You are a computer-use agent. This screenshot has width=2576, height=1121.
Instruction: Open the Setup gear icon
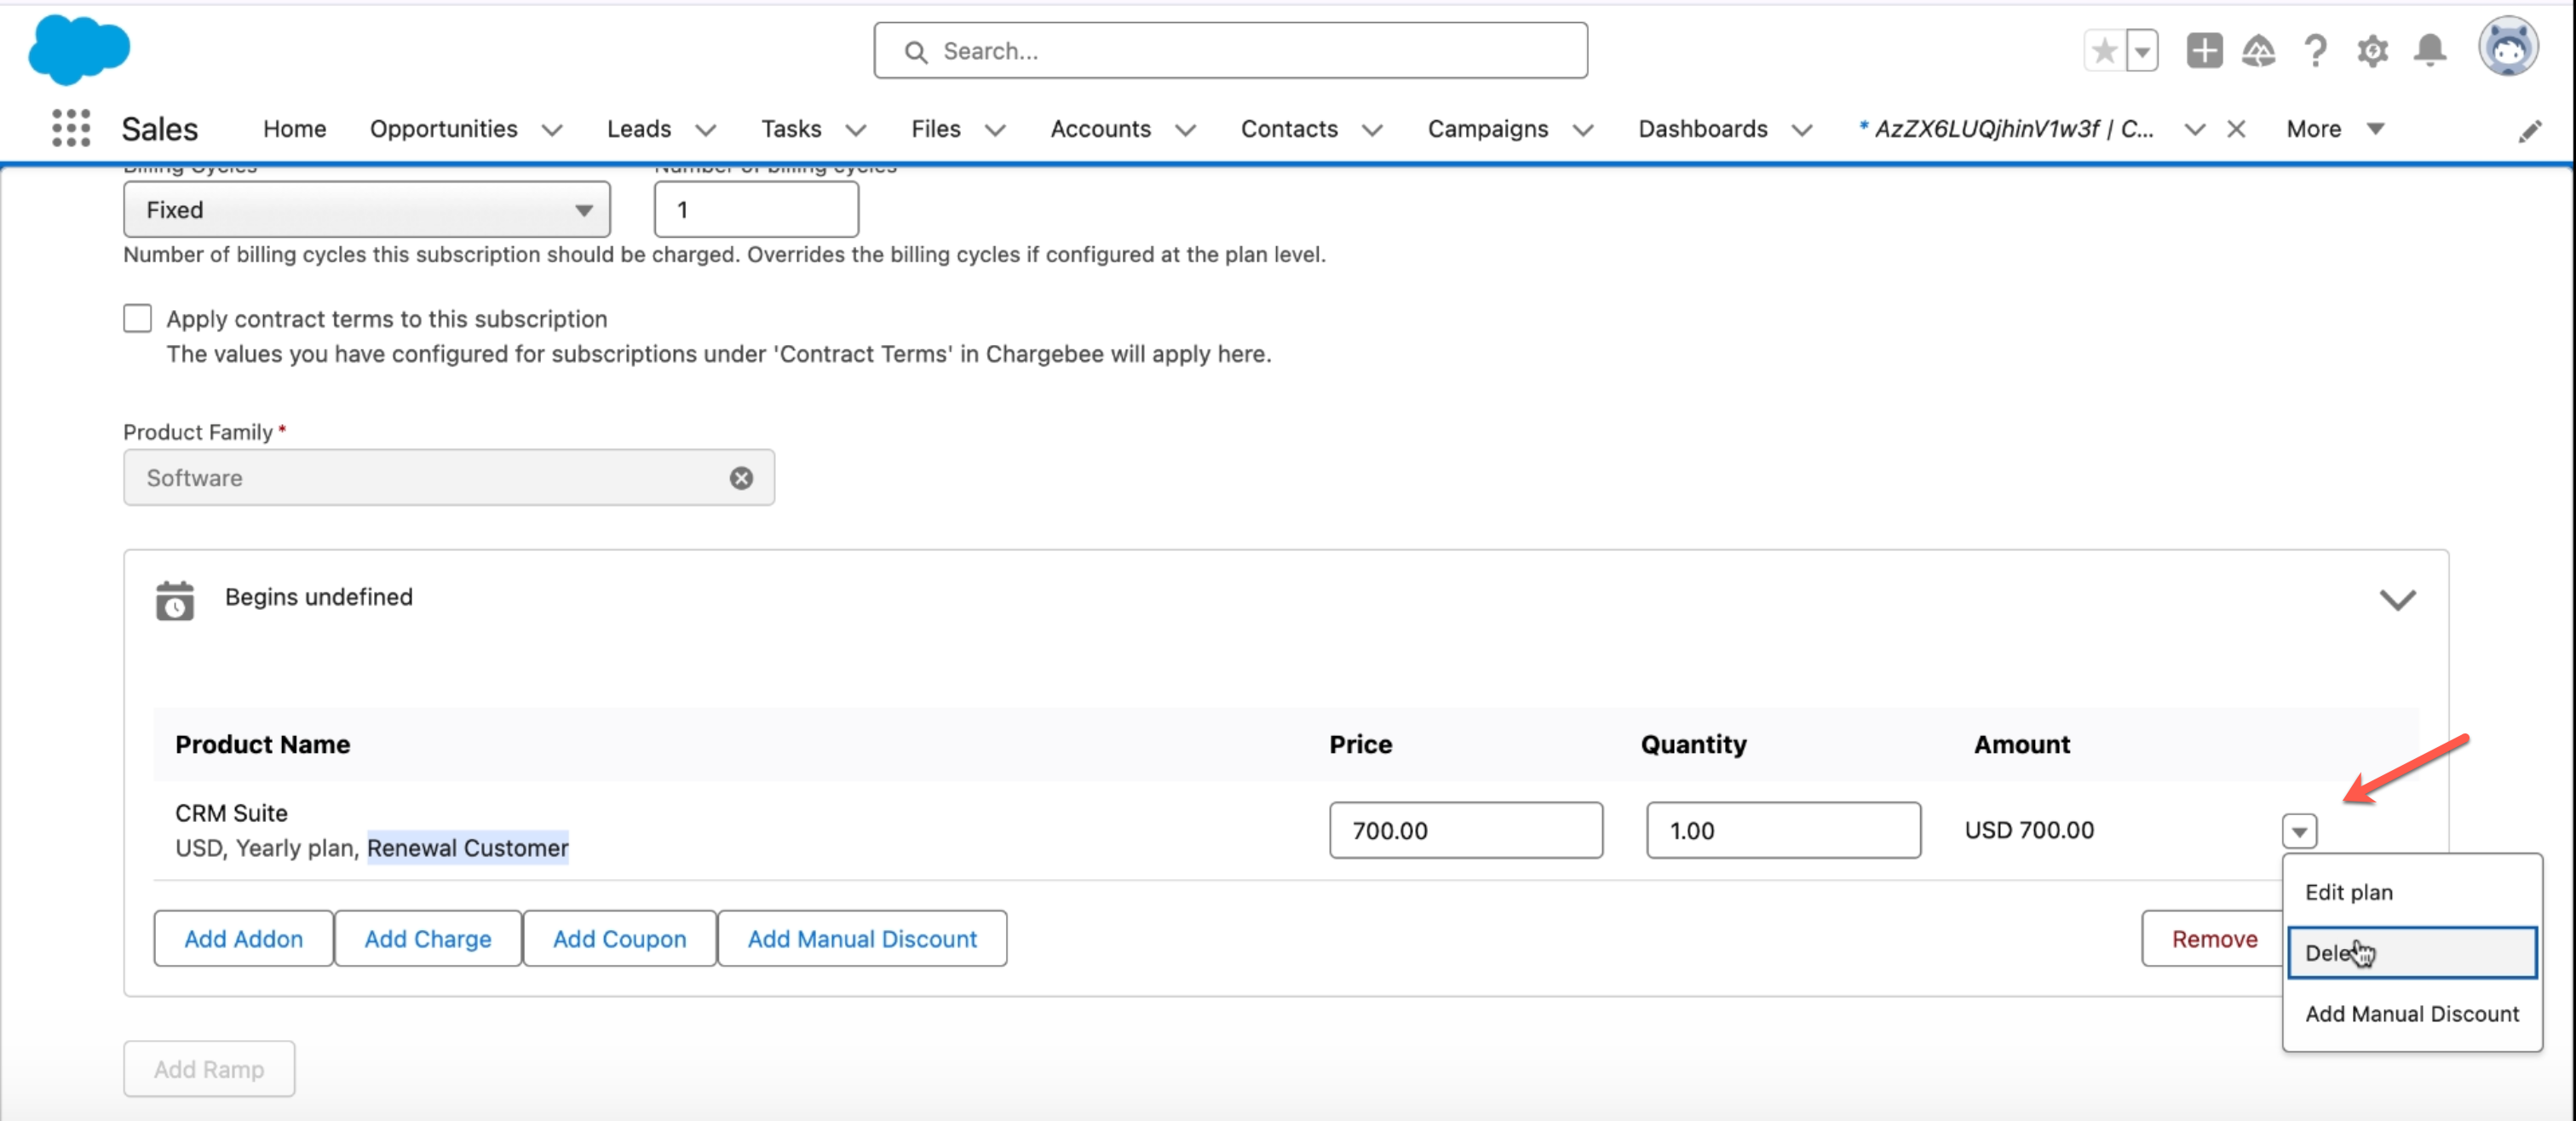(x=2372, y=51)
